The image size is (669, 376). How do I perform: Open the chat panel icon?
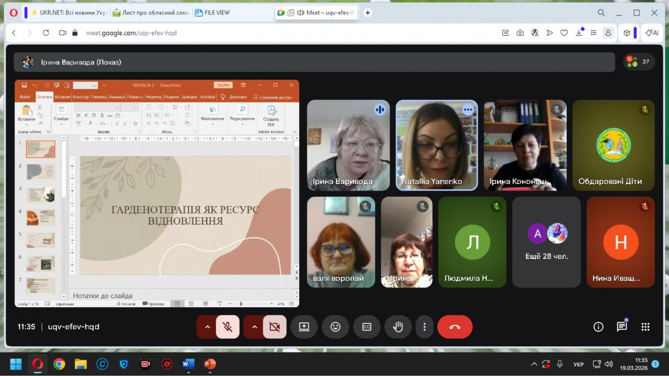coord(622,327)
